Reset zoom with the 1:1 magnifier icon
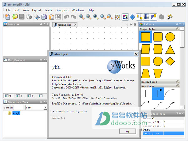 96,17
